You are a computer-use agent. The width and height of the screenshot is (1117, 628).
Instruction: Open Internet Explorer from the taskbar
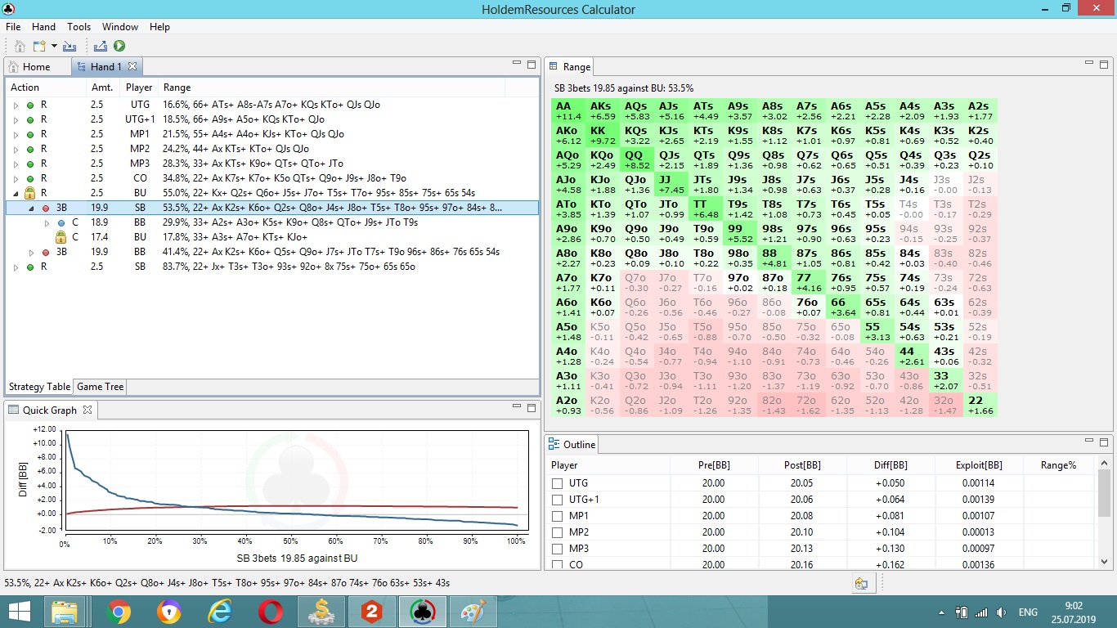pyautogui.click(x=220, y=612)
